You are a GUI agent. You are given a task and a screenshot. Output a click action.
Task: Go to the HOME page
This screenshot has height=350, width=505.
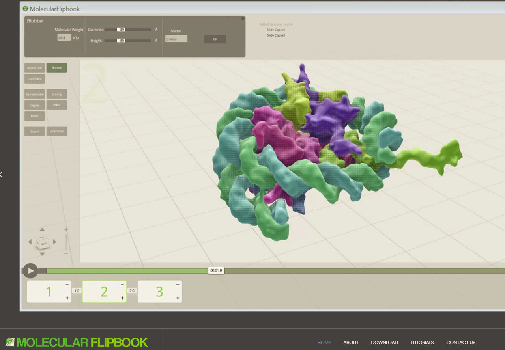click(x=324, y=343)
